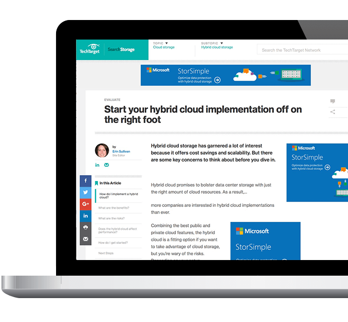Jump to Does the hybrid cloud affect performance?

tap(117, 230)
